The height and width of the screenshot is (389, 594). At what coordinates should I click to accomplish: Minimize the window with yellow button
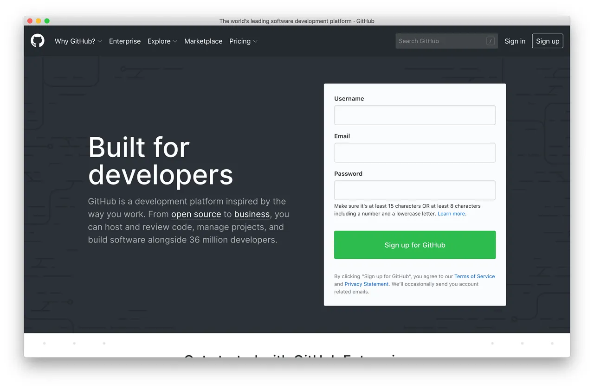[39, 21]
